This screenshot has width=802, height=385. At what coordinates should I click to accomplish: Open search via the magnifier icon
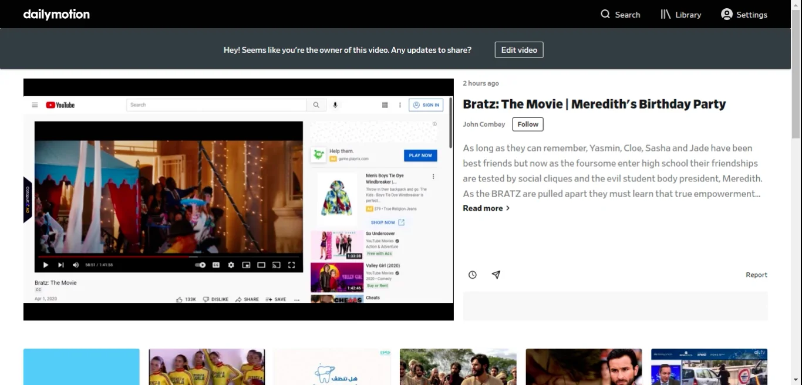(605, 14)
